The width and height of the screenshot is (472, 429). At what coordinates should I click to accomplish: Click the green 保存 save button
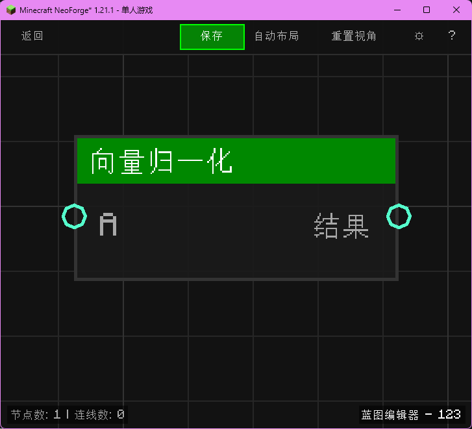212,37
